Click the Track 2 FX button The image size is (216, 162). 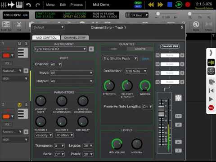[7, 124]
